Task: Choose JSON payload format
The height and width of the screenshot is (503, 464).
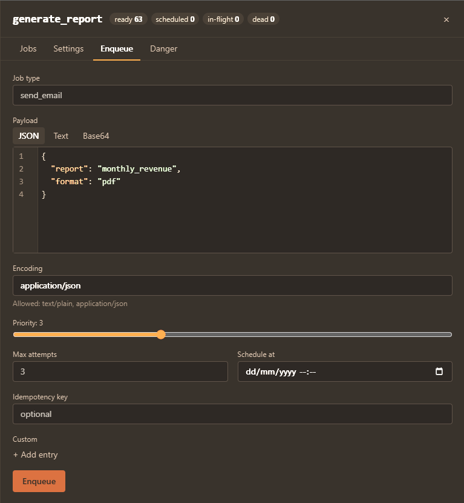Action: pyautogui.click(x=28, y=136)
